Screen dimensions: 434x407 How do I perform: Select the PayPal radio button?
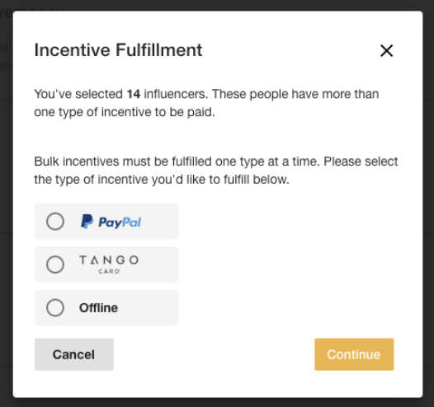[x=55, y=222]
